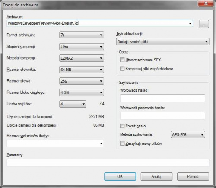Click the OK button
216x188 pixels.
120,176
